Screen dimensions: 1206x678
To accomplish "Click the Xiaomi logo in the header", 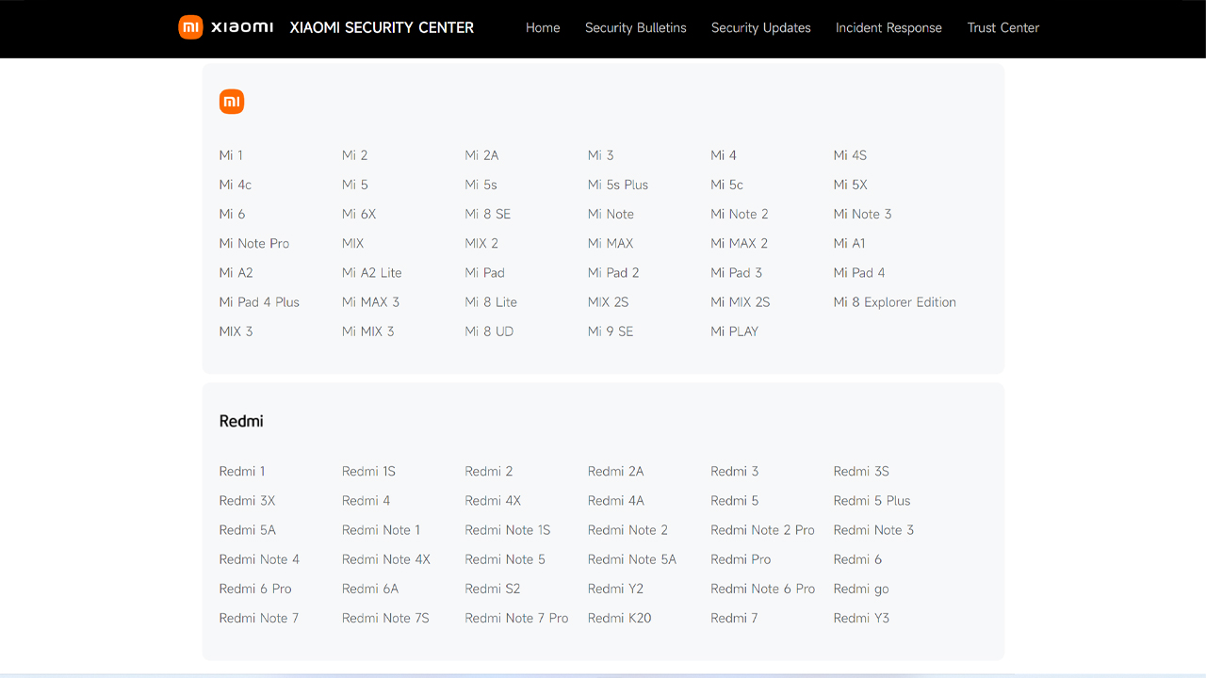I will point(226,27).
